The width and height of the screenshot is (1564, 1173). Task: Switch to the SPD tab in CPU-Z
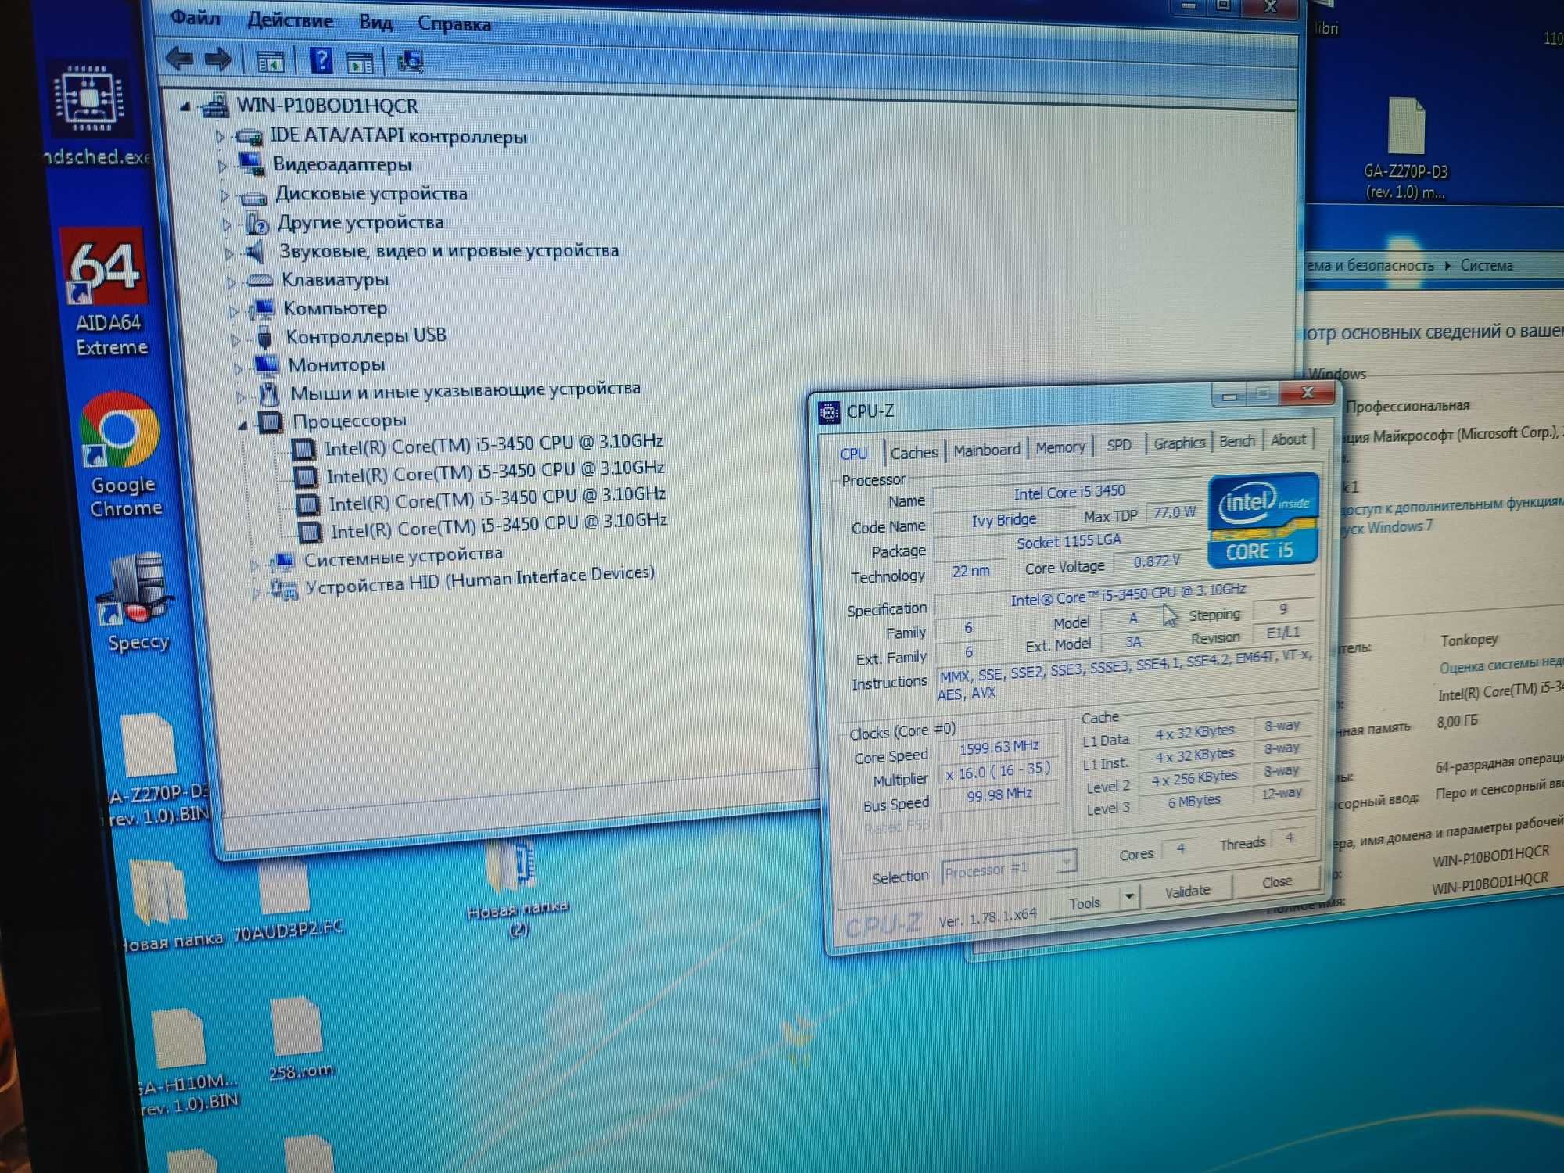[x=1119, y=445]
